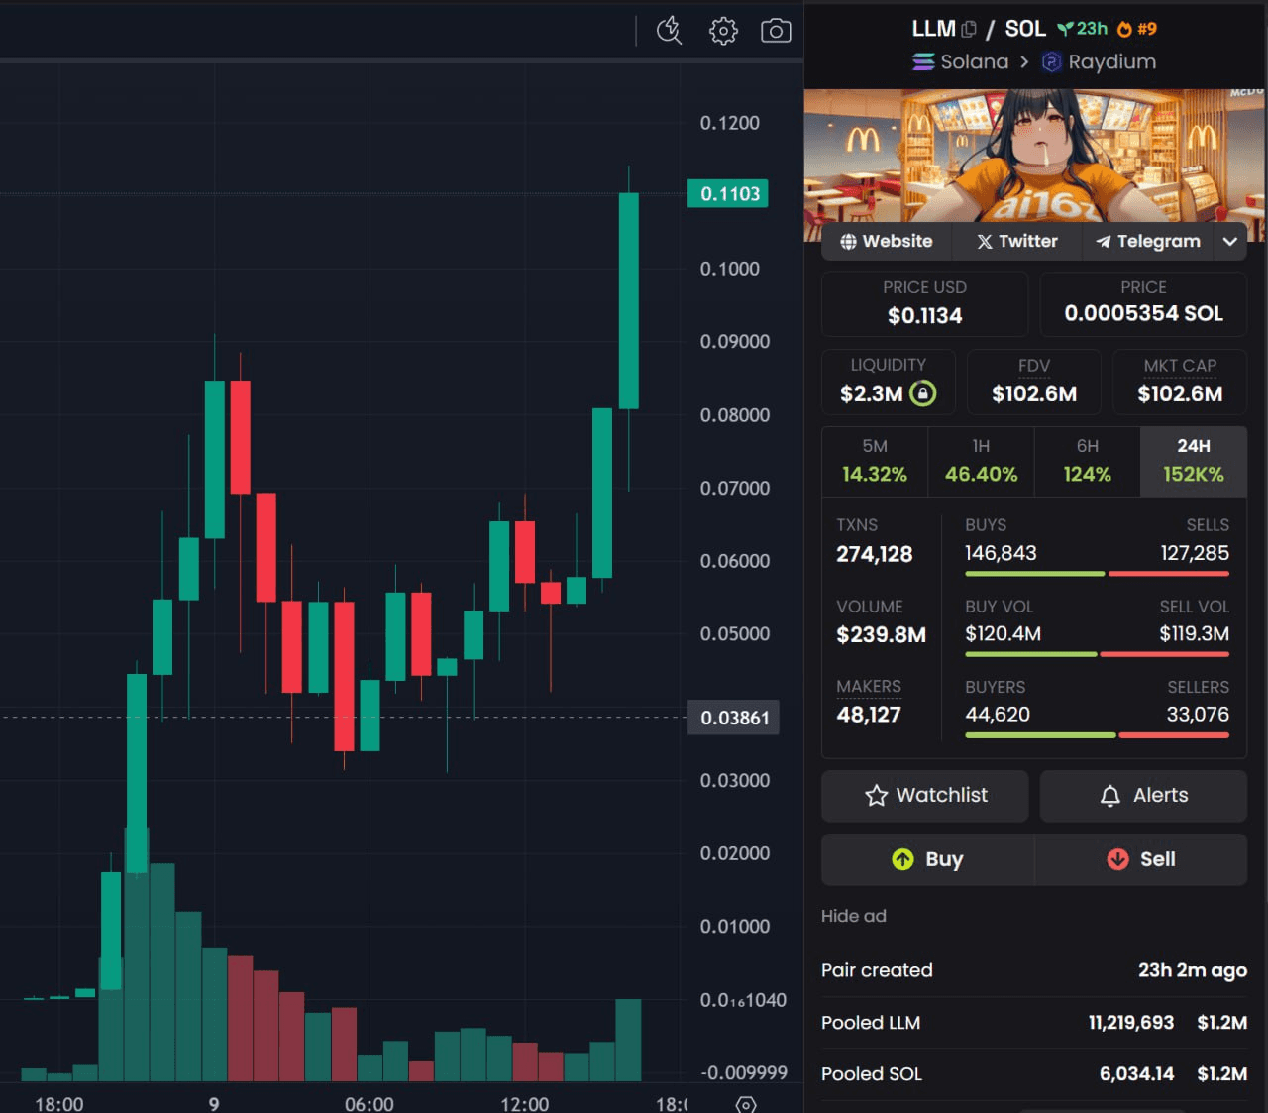Click the Solana chain logo
The image size is (1268, 1113).
(923, 61)
